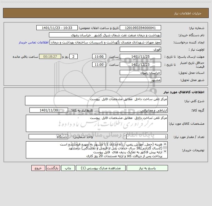Click the اطلاعات کالاهای مورد نیاز section heading
Viewport: 212px width, 206px height.
tap(184, 92)
